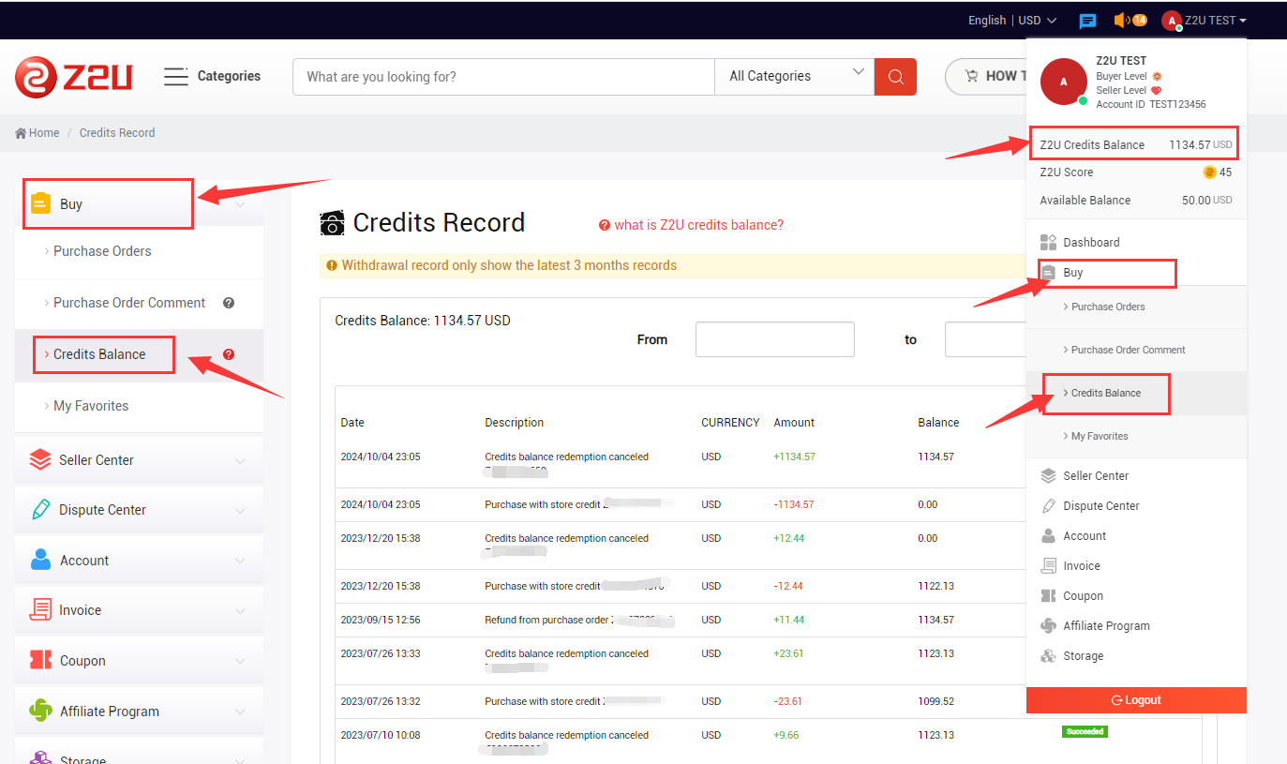Click the Z2U logo
This screenshot has width=1287, height=764.
[74, 77]
